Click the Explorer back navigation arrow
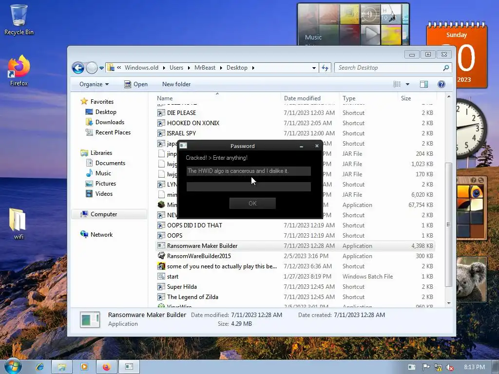 click(x=78, y=68)
